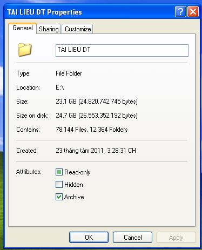202x250 pixels.
Task: Click the 23,1 GB size value
Action: pyautogui.click(x=97, y=102)
